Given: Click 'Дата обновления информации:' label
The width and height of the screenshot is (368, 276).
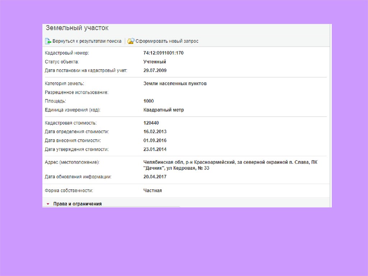Looking at the screenshot, I should pyautogui.click(x=78, y=177).
